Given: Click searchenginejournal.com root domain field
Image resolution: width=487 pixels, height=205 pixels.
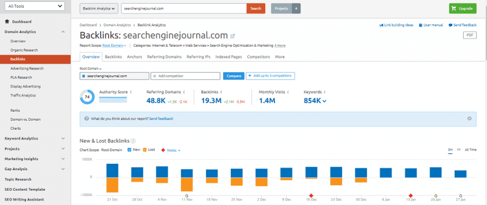Looking at the screenshot, I should click(114, 76).
